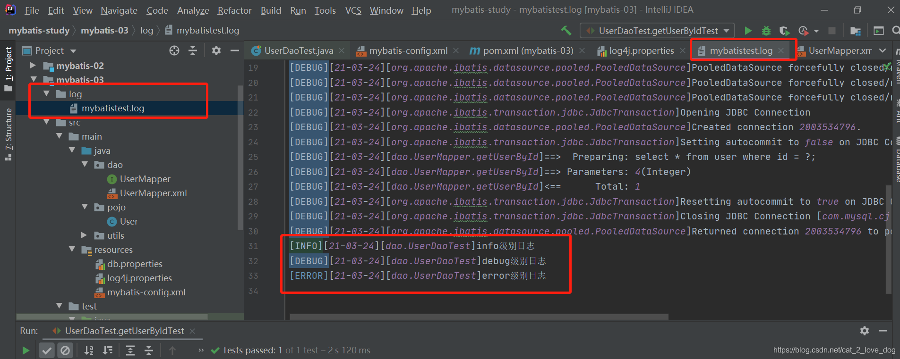
Task: Select mybatistest.log in project tree
Action: (x=112, y=108)
